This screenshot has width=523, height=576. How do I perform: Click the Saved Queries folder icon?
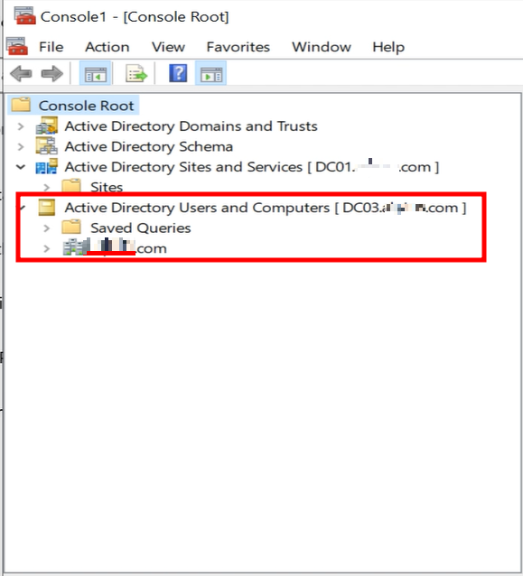point(71,227)
